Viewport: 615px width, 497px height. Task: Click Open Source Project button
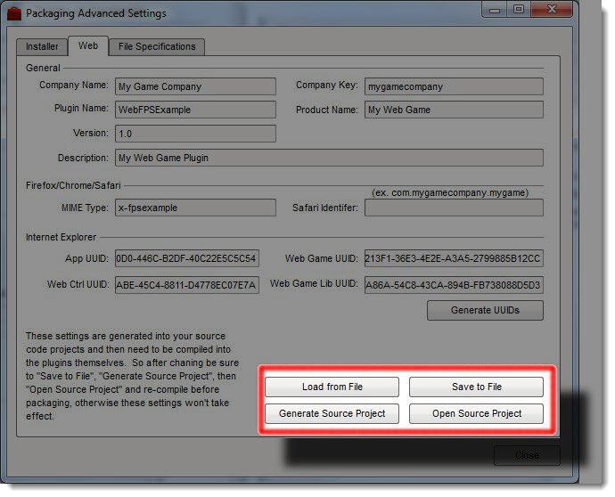(476, 413)
